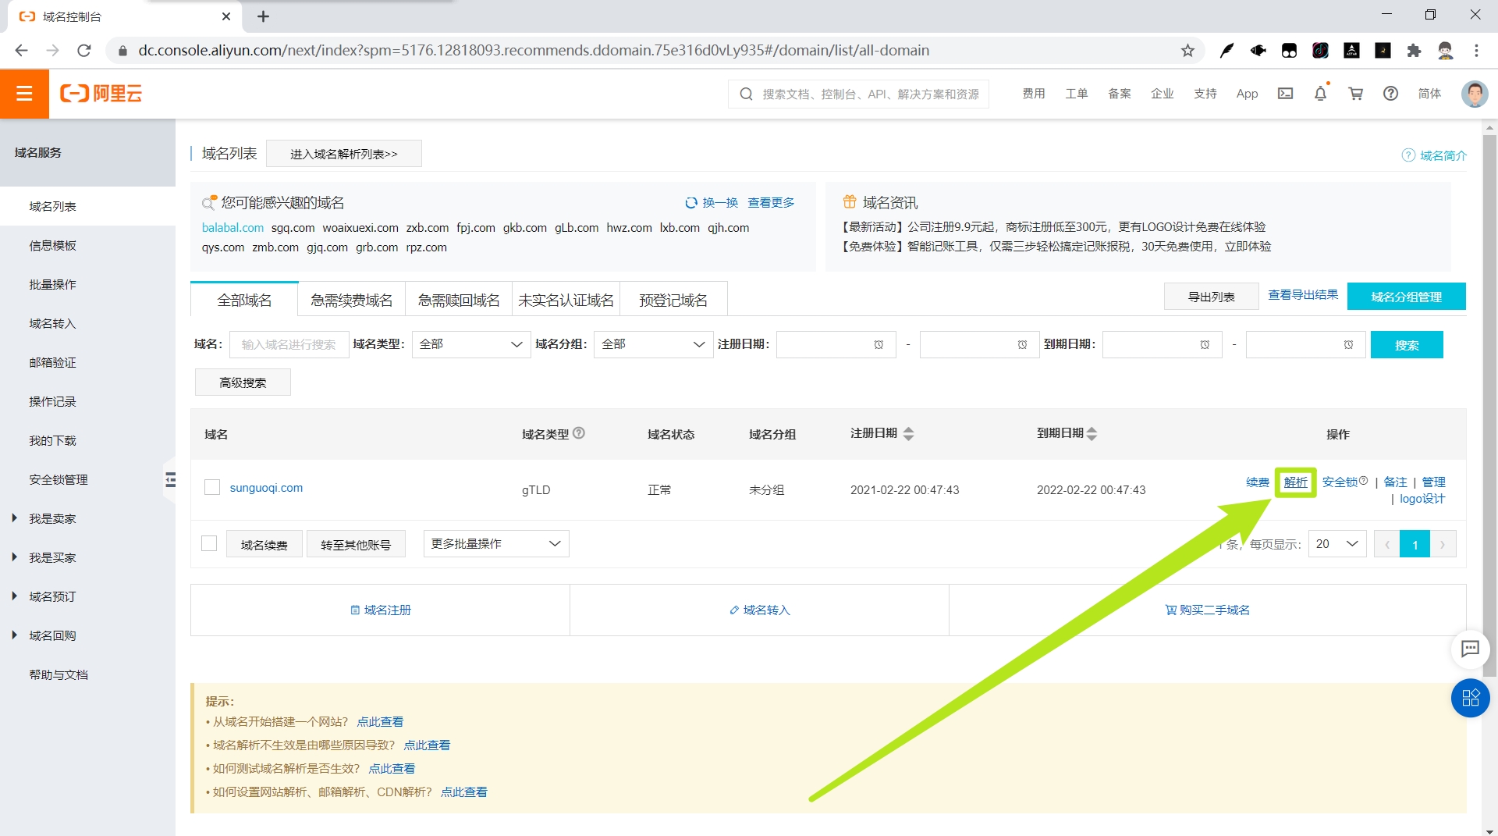
Task: Open the shopping cart icon
Action: 1356,93
